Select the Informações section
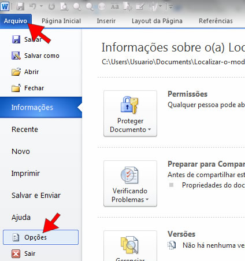The height and width of the screenshot is (261, 245). (x=41, y=108)
